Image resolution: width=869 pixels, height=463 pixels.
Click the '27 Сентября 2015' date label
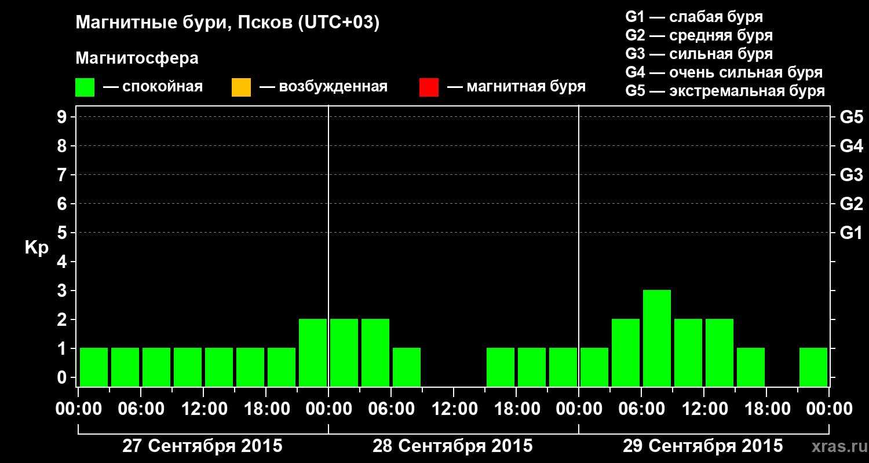click(x=202, y=446)
